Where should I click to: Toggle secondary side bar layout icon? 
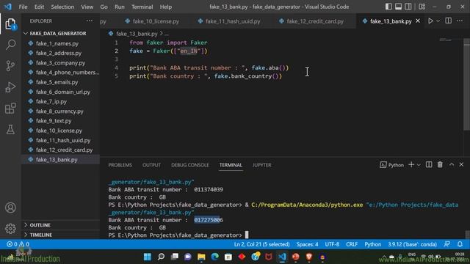(408, 7)
